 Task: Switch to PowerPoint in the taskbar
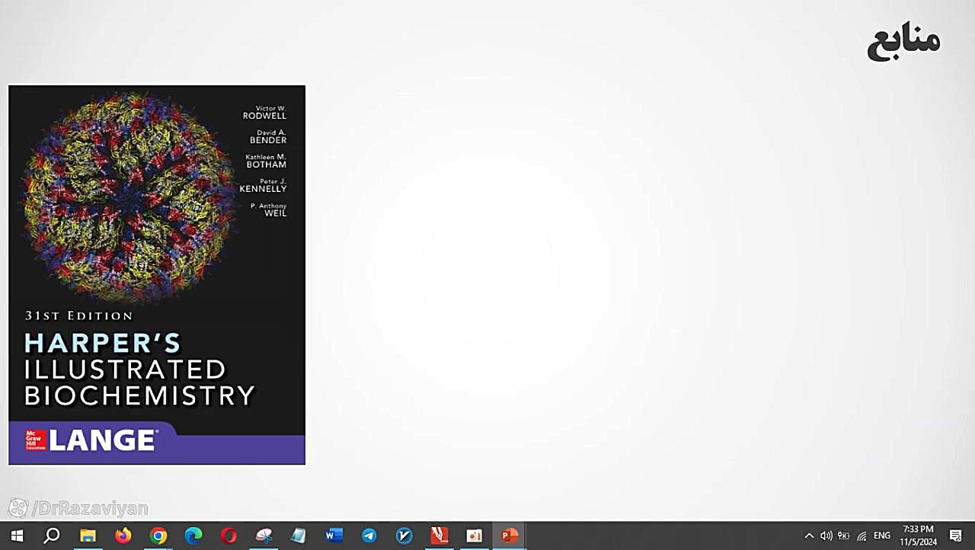[510, 536]
